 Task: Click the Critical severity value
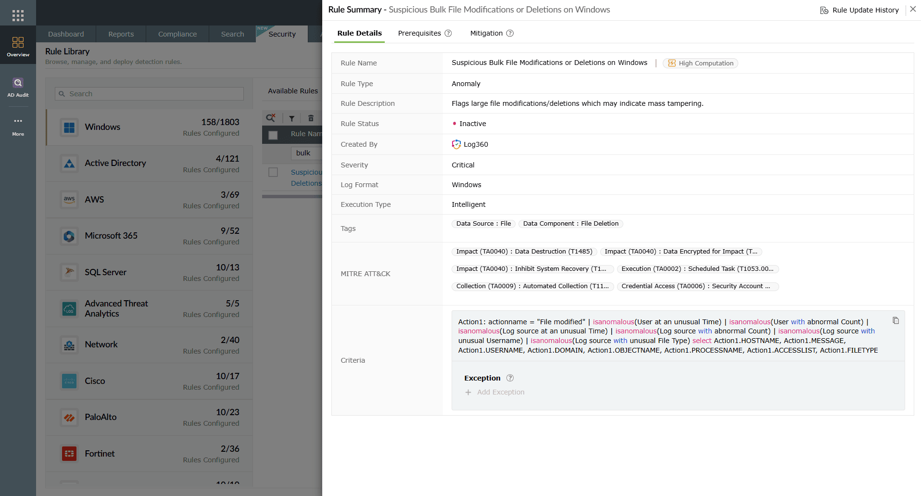pos(463,165)
